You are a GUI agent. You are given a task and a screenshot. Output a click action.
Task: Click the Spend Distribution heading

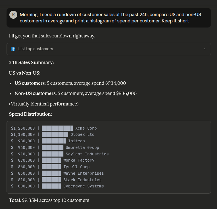(x=30, y=114)
